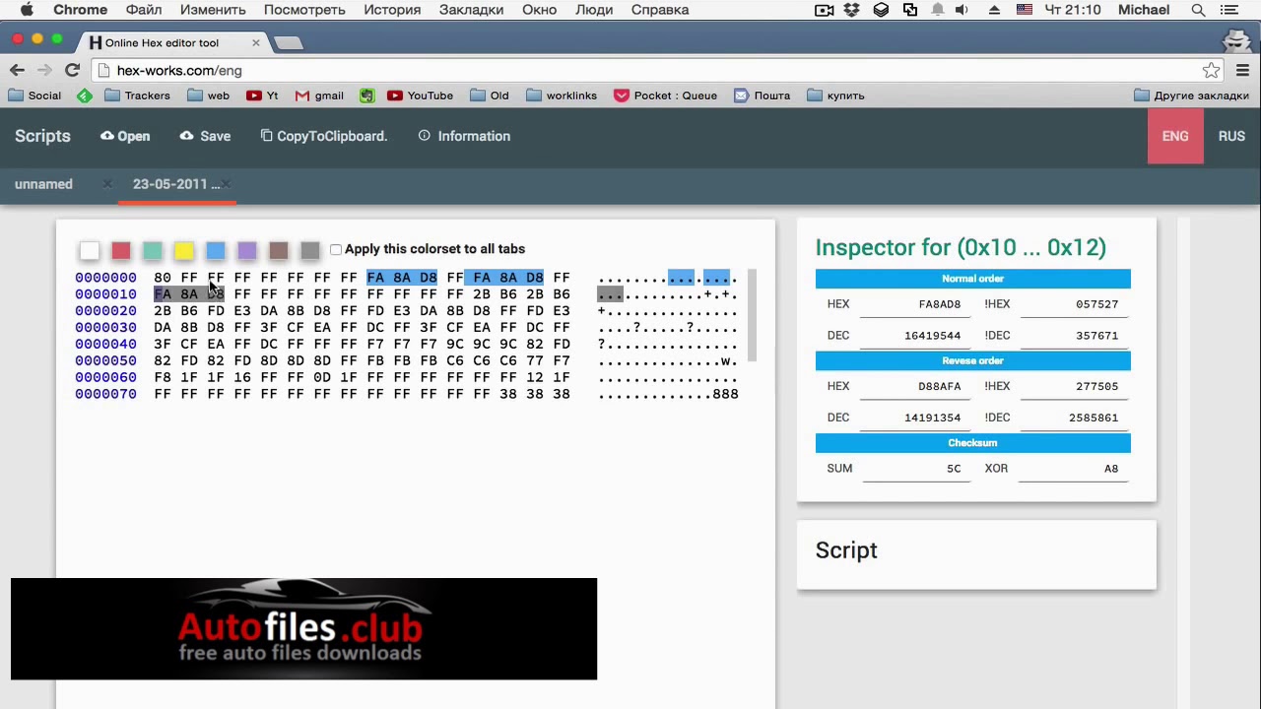Switch language to RUS
Image resolution: width=1261 pixels, height=709 pixels.
[1231, 136]
